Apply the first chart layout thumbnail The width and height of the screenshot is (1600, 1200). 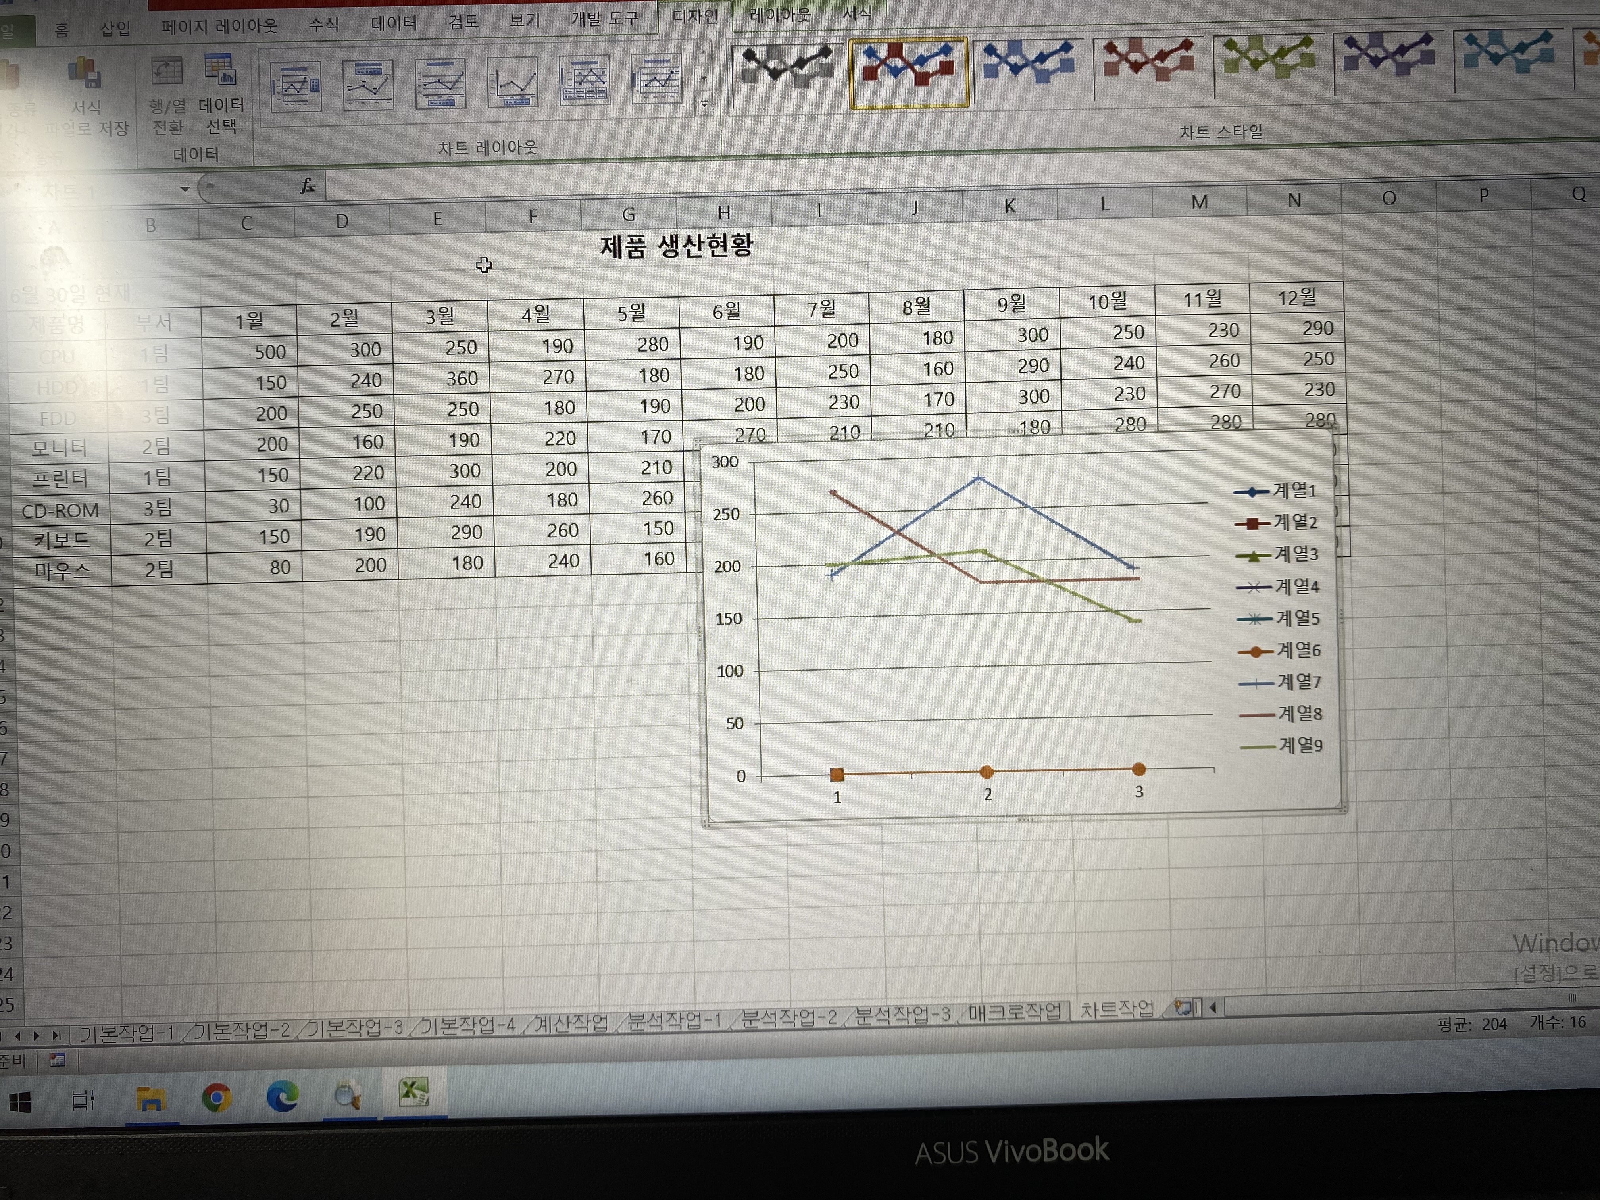pos(295,87)
